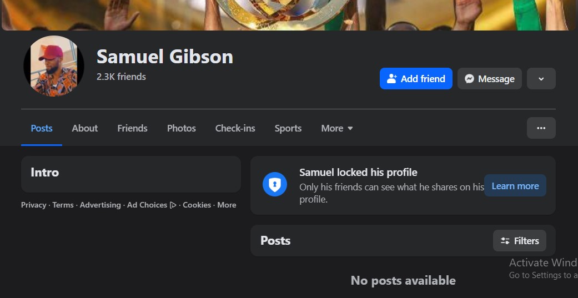The image size is (578, 298).
Task: Click the Ad Choices triangle icon
Action: click(173, 205)
